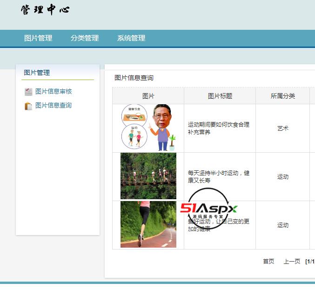Select the suspension bridge runners thumbnail
Image resolution: width=315 pixels, height=290 pixels.
point(148,176)
